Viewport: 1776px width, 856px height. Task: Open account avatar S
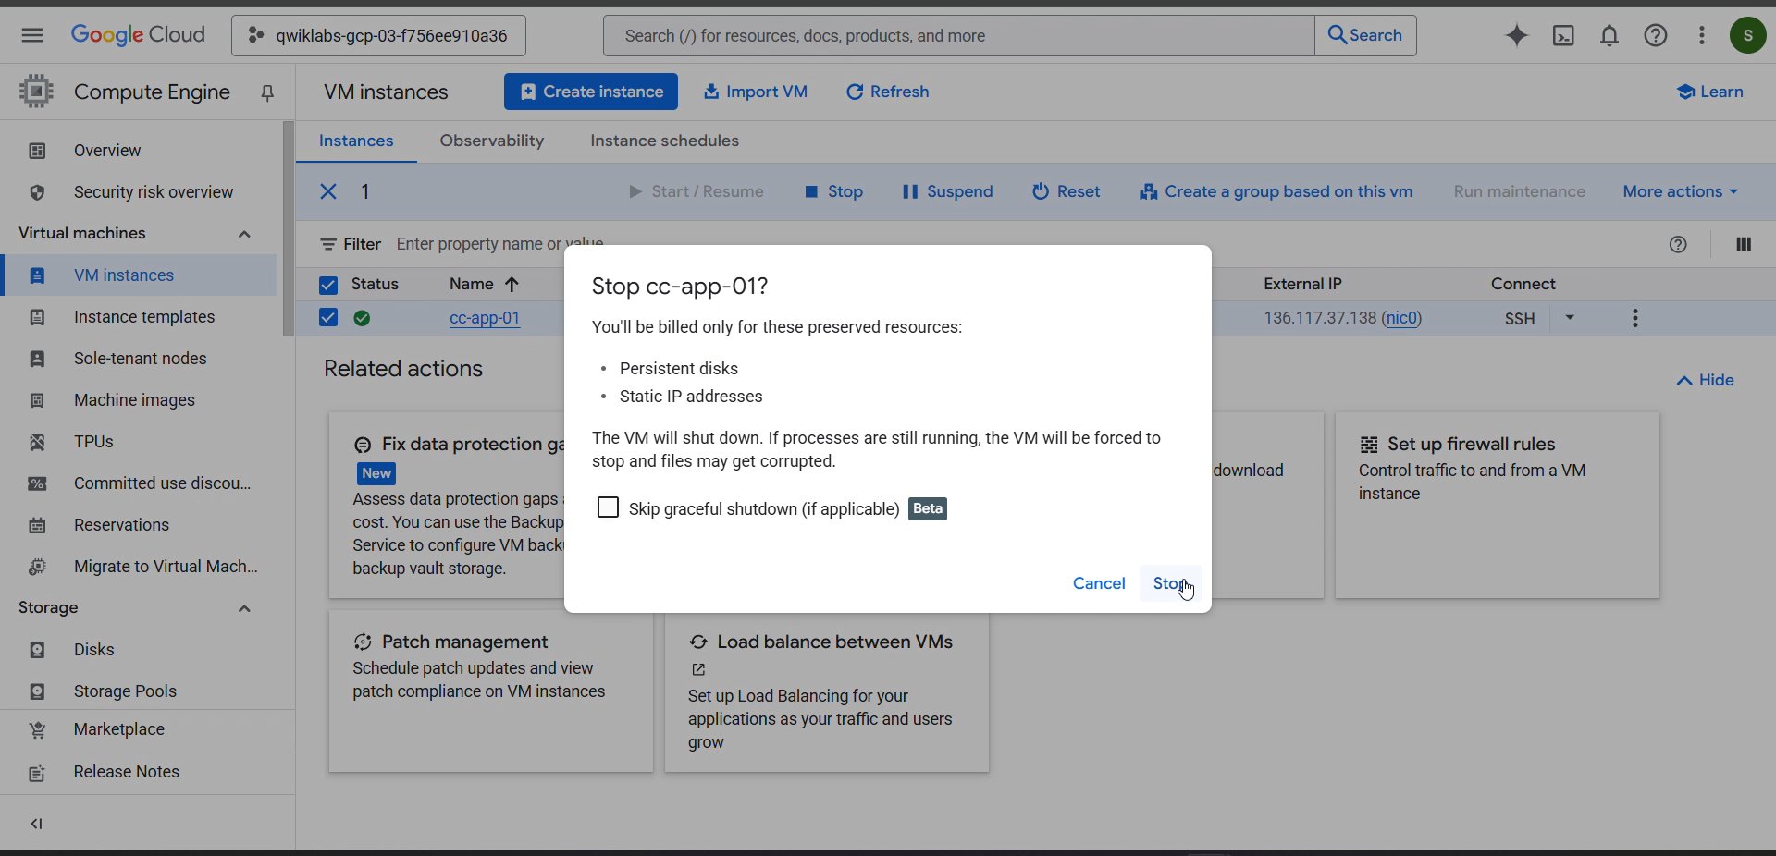(x=1747, y=35)
